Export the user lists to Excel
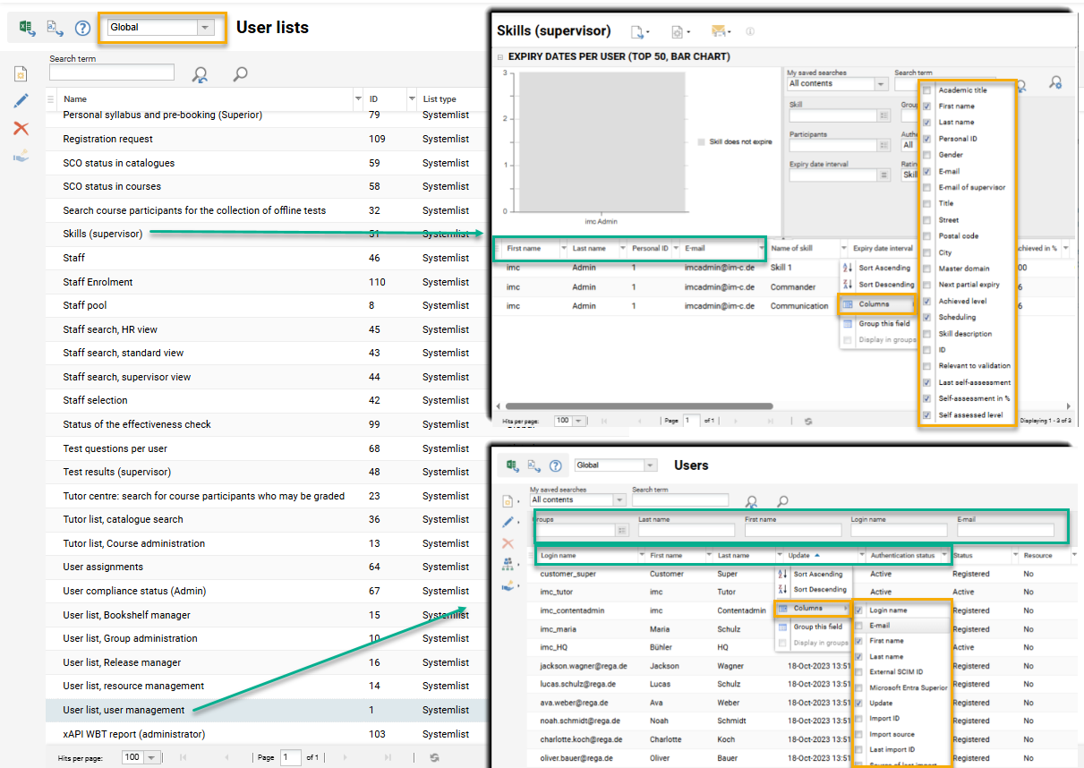The image size is (1084, 768). point(25,27)
